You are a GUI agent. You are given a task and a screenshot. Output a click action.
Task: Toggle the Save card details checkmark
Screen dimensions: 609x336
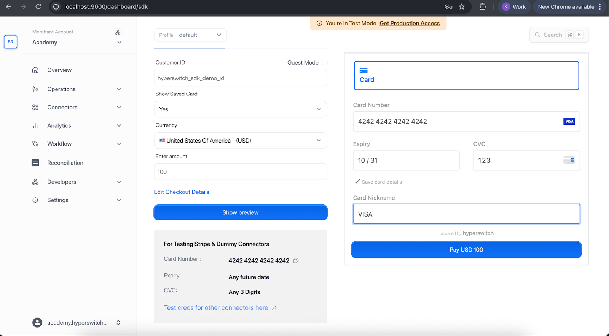click(357, 182)
